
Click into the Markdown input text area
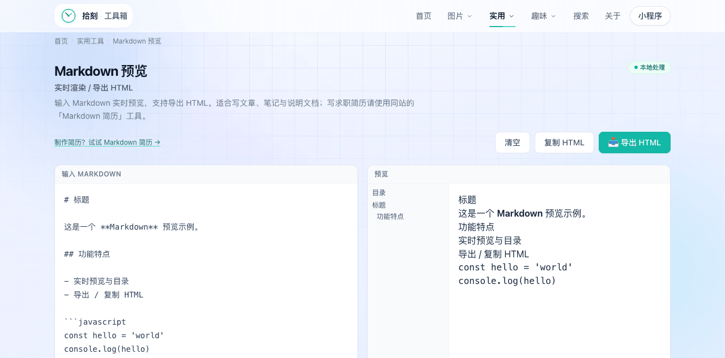pos(206,271)
